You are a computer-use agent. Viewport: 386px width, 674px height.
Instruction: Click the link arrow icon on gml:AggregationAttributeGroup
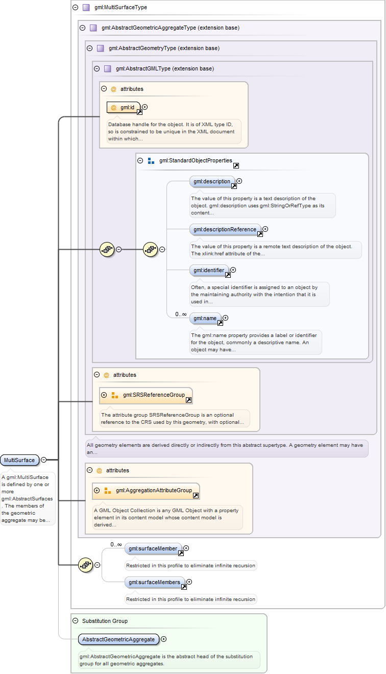pos(196,496)
